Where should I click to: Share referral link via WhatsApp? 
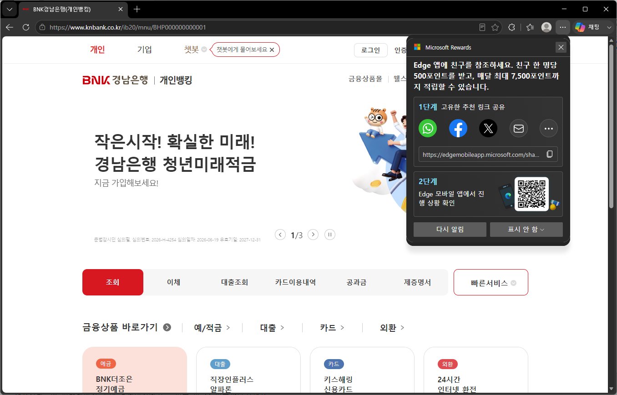click(428, 128)
